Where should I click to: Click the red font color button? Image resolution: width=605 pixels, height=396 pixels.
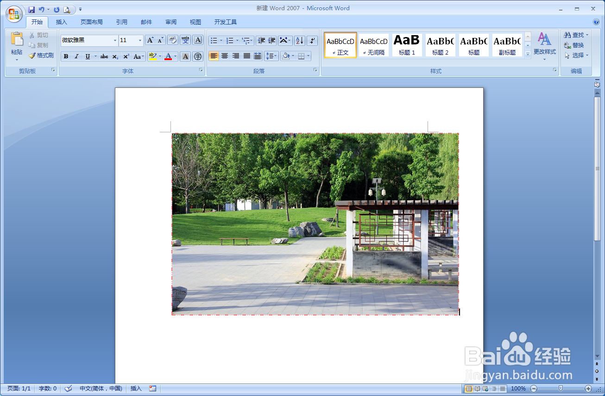click(168, 56)
